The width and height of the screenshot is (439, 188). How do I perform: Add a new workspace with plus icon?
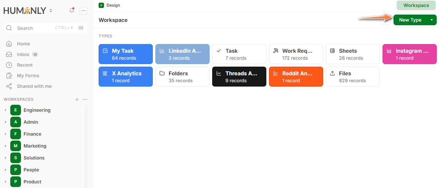[77, 99]
